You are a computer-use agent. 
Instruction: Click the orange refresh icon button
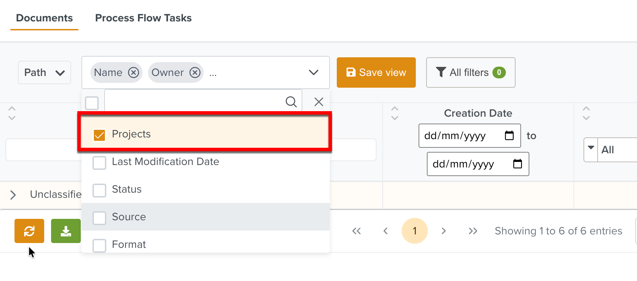coord(29,231)
